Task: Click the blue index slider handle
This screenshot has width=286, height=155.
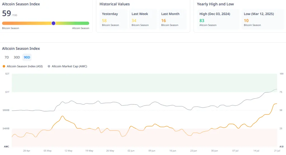Action: click(53, 23)
